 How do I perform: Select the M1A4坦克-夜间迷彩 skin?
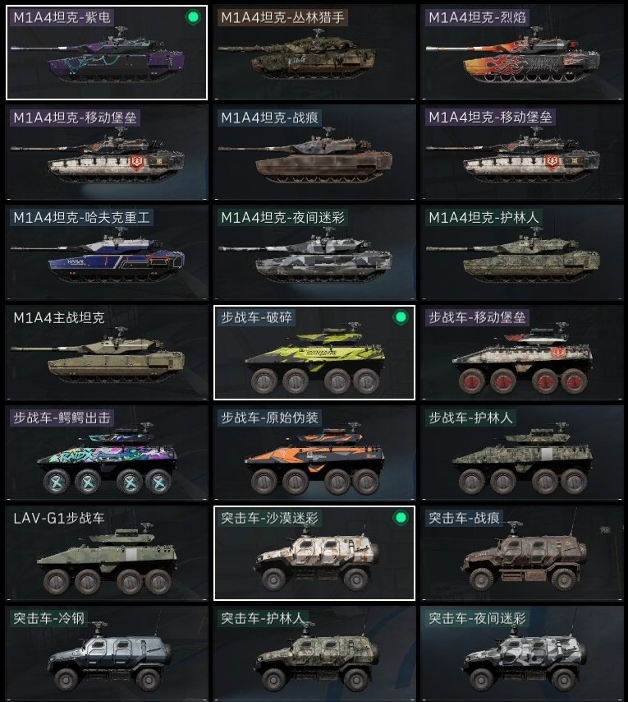[x=314, y=253]
